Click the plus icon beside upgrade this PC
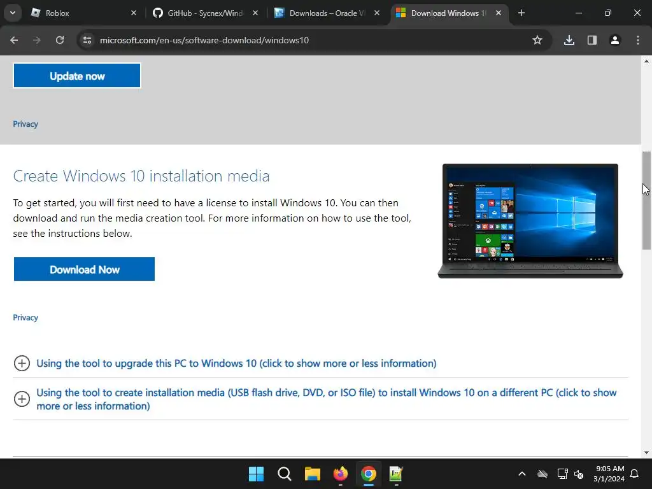This screenshot has height=489, width=652. (x=22, y=363)
